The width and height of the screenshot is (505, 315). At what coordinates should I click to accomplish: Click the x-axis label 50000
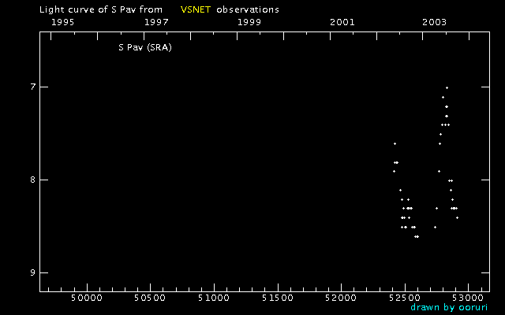coord(87,298)
